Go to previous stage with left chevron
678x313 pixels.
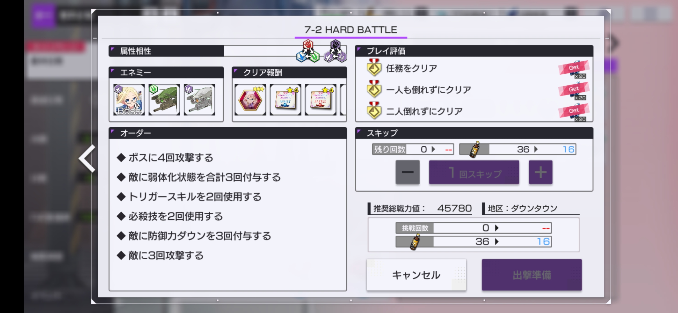tap(87, 159)
